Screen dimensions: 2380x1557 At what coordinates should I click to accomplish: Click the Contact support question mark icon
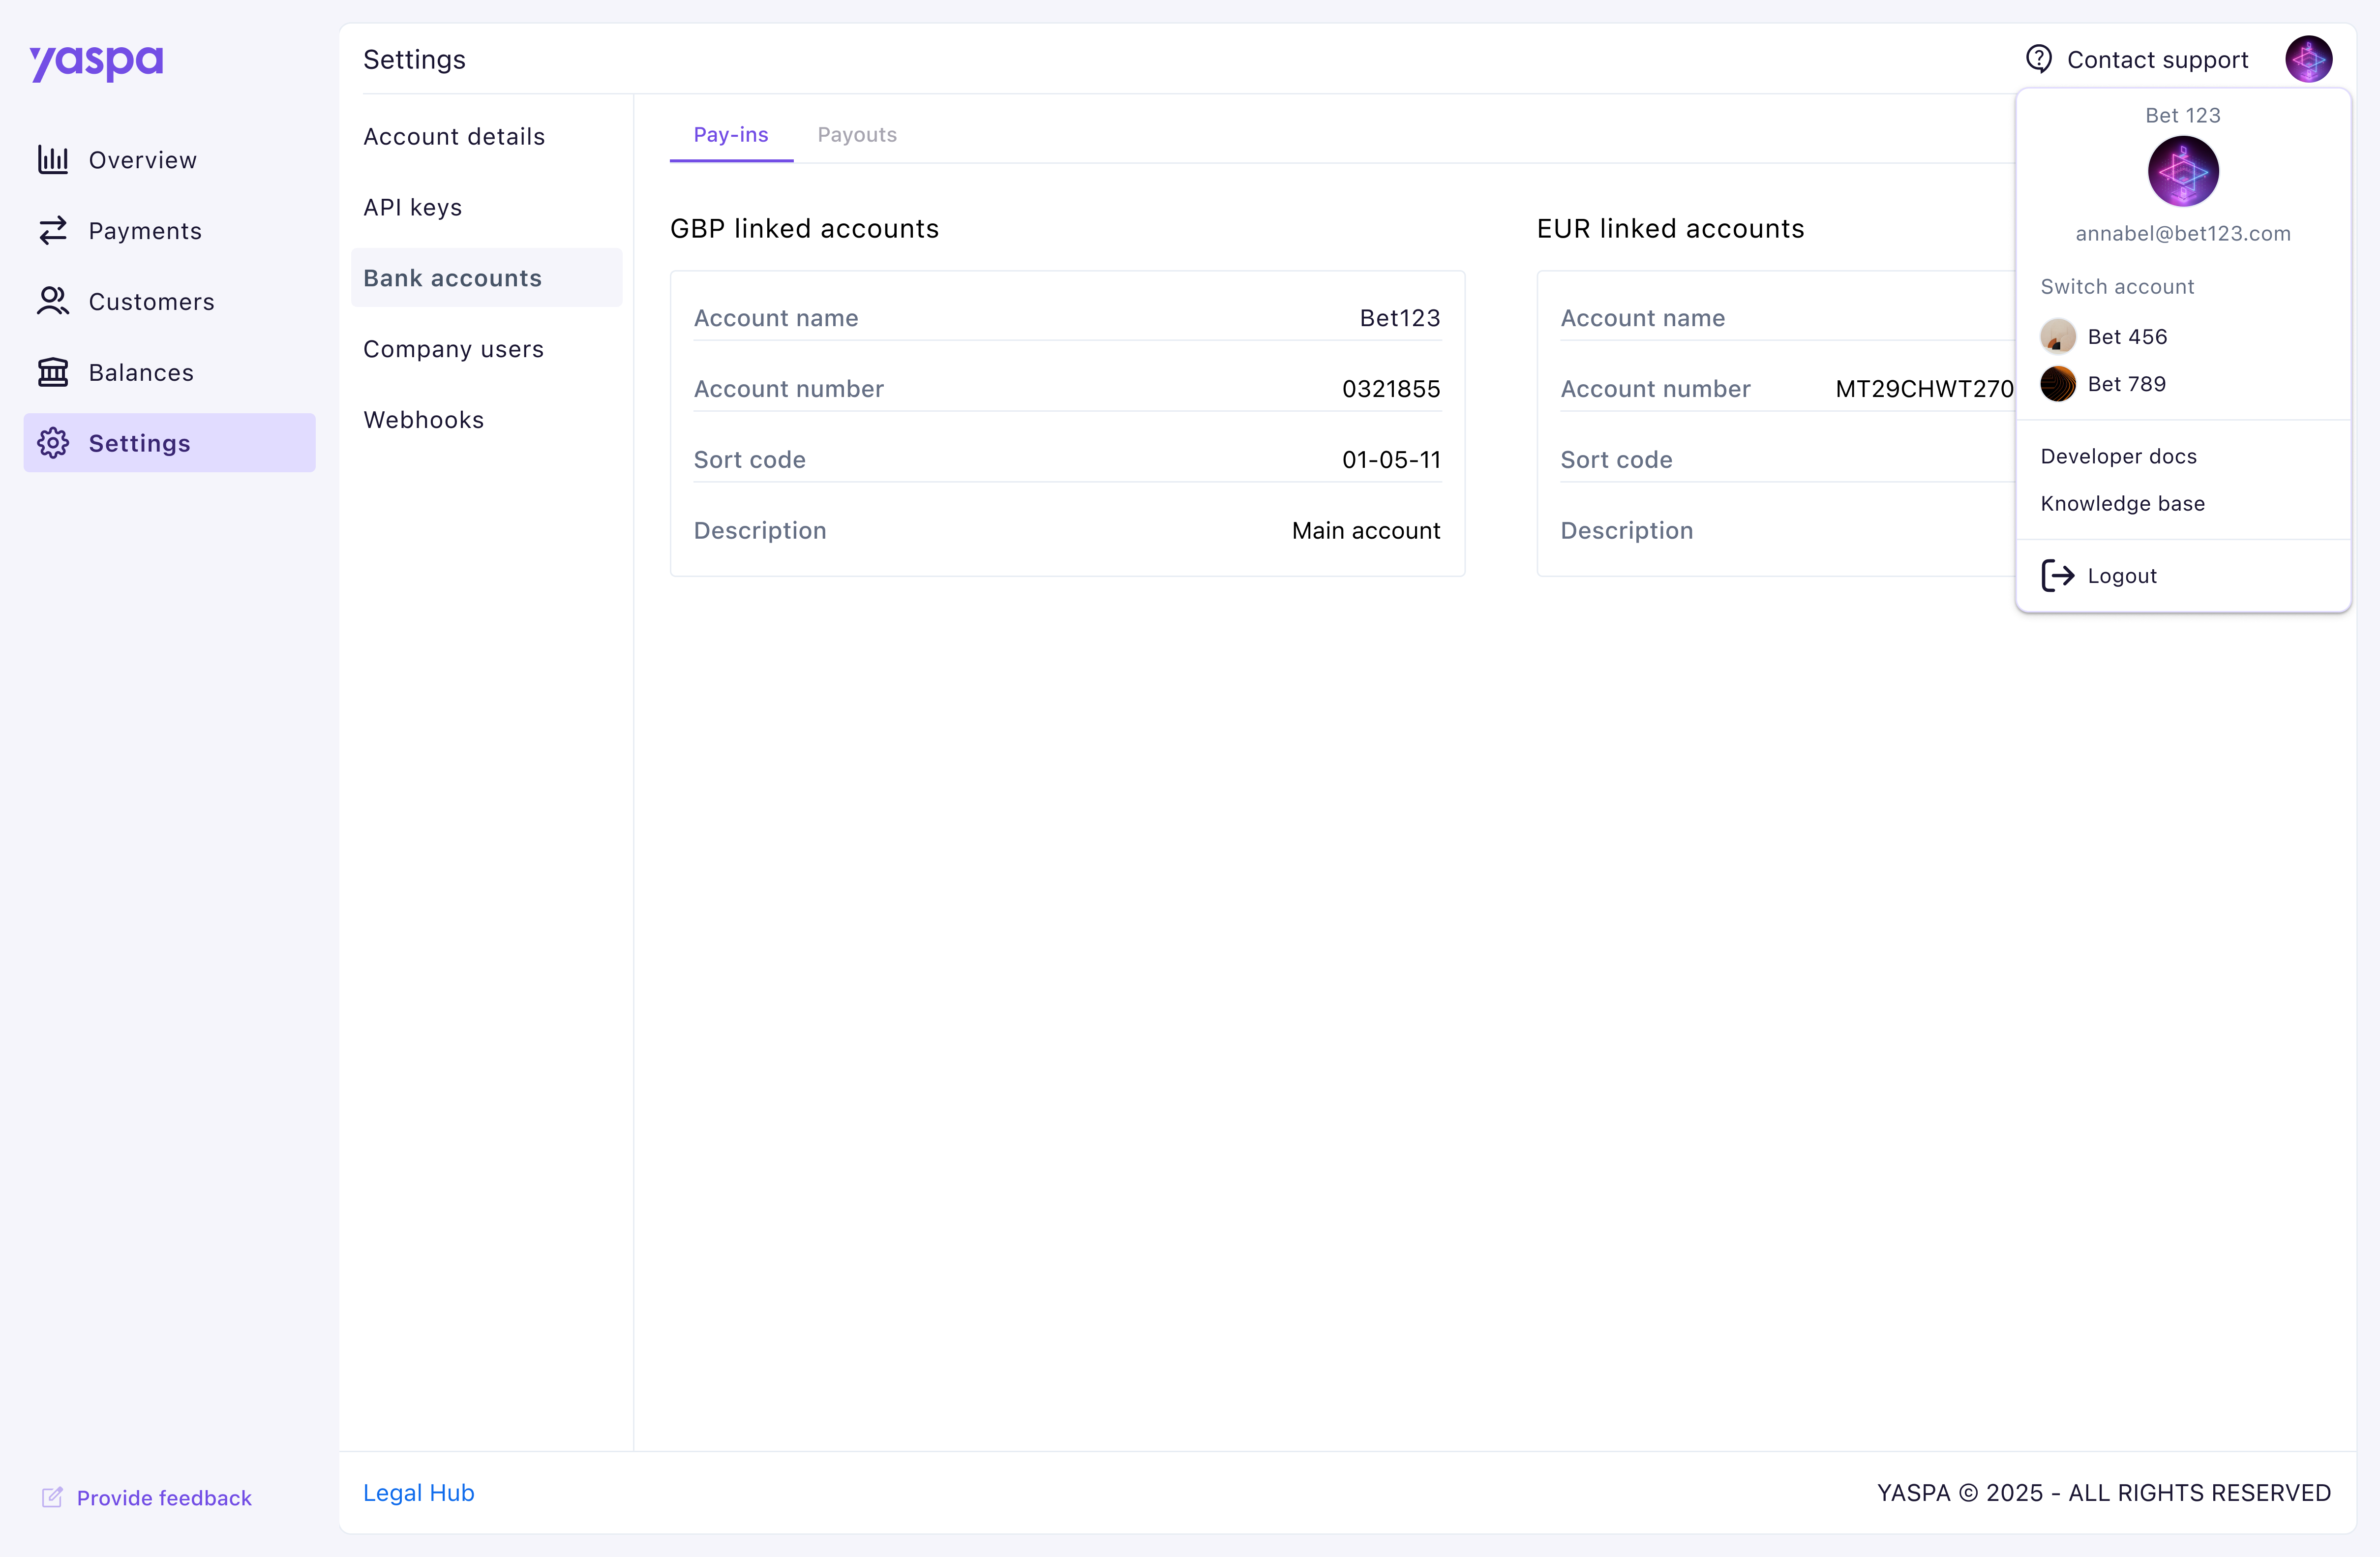pyautogui.click(x=2038, y=59)
